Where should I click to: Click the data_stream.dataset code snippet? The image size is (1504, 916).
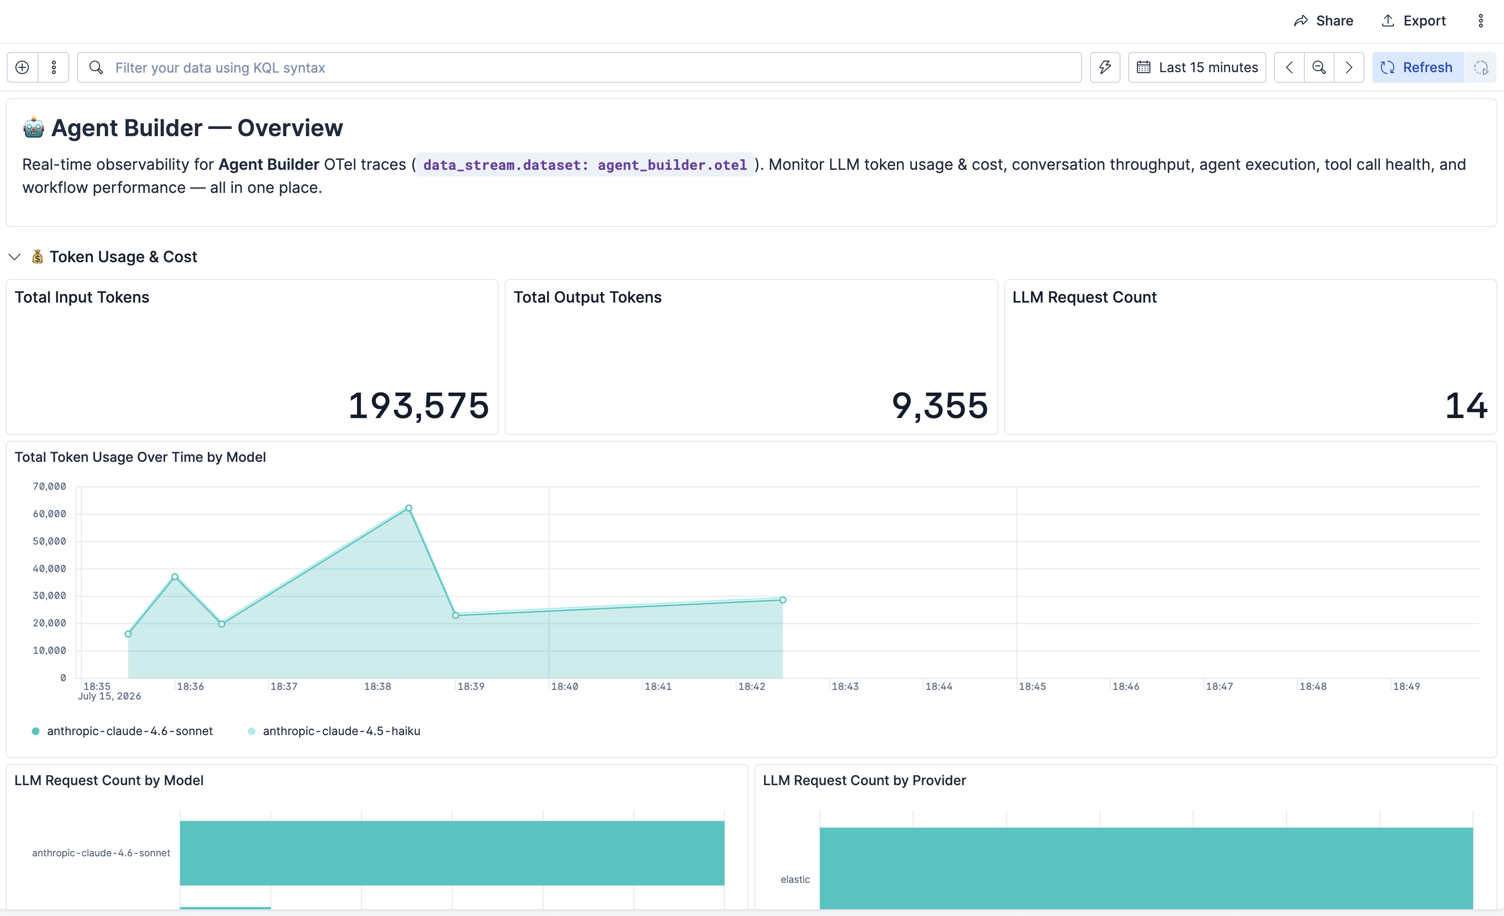pos(585,165)
